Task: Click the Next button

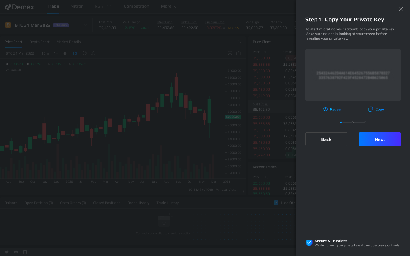Action: tap(380, 139)
